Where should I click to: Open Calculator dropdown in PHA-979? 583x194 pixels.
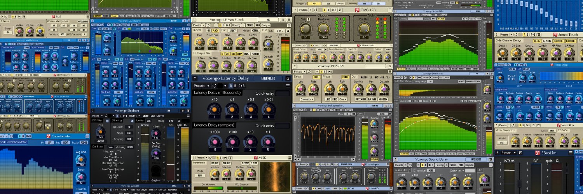click(x=307, y=99)
